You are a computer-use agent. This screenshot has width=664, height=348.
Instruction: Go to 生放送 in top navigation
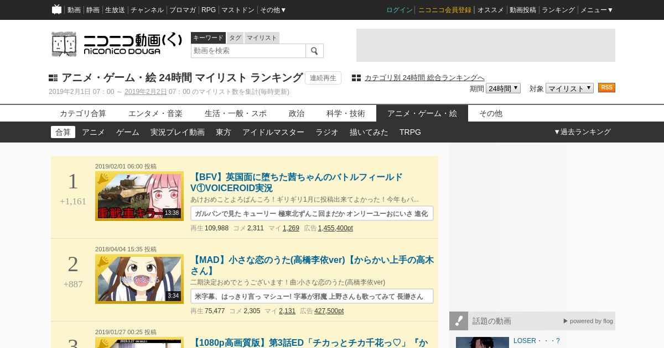[x=115, y=10]
